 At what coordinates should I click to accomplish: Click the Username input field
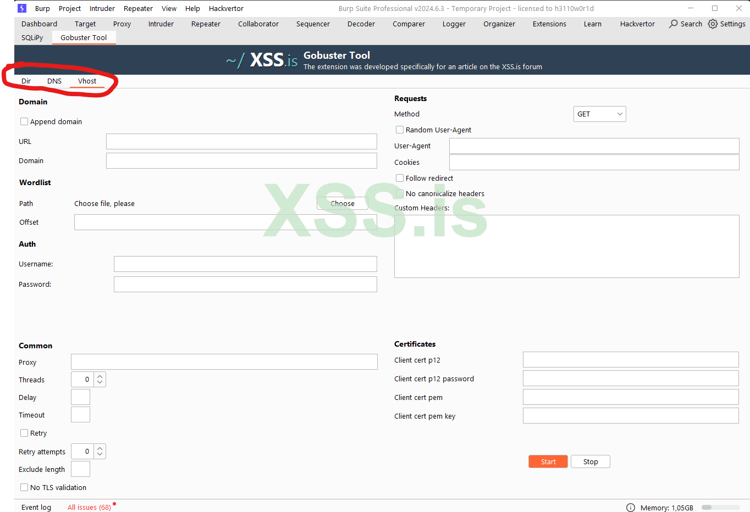pyautogui.click(x=245, y=264)
